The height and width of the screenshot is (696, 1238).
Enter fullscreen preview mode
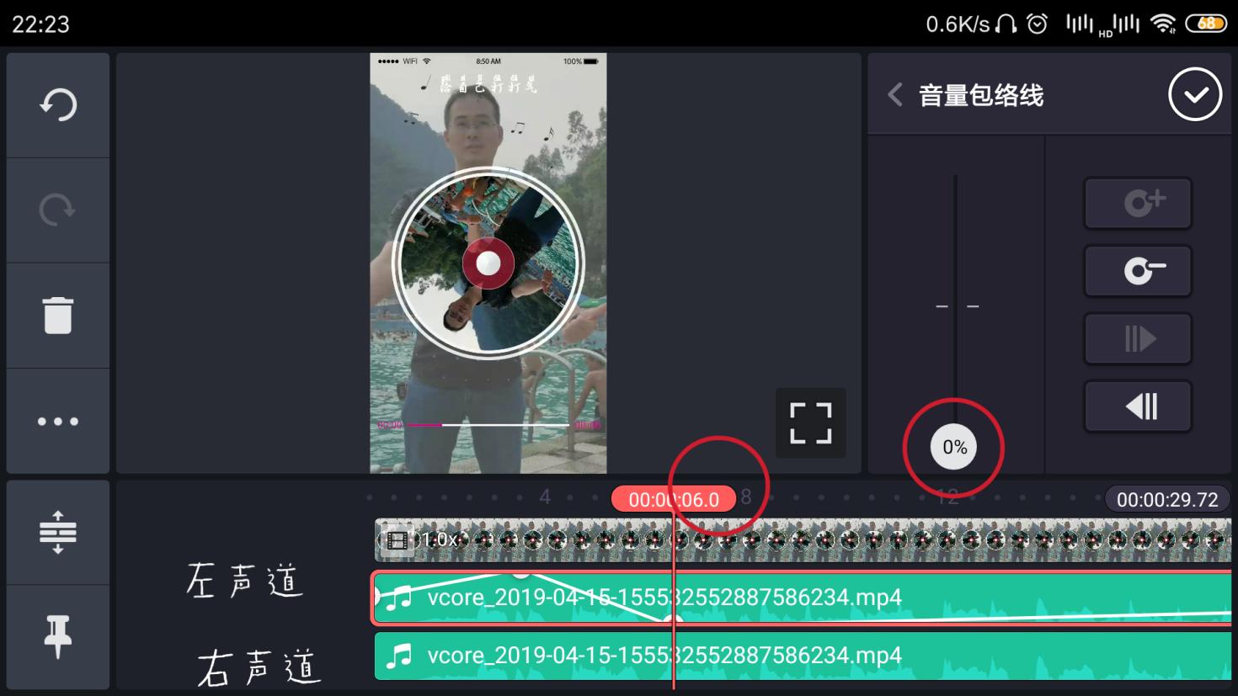pyautogui.click(x=810, y=422)
